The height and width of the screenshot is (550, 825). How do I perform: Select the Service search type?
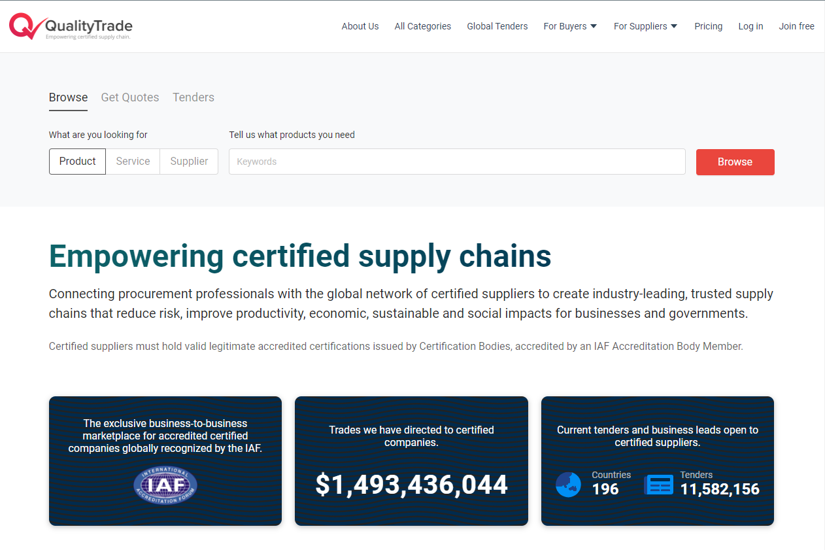(x=133, y=162)
